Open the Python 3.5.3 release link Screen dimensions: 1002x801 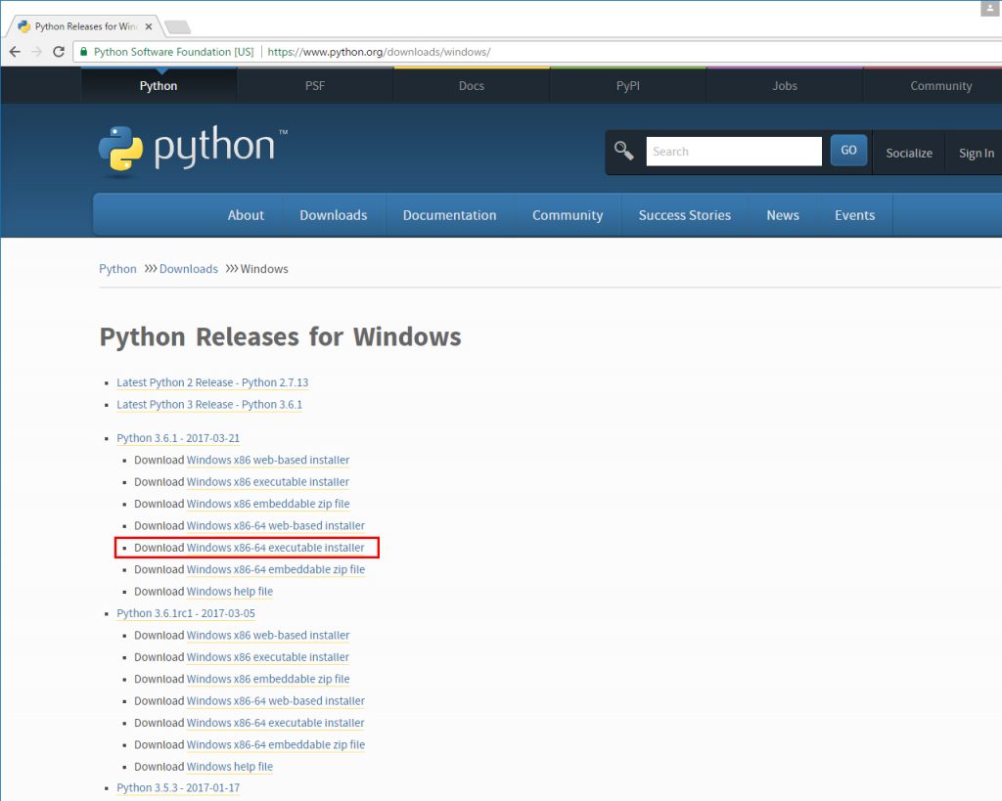point(178,787)
